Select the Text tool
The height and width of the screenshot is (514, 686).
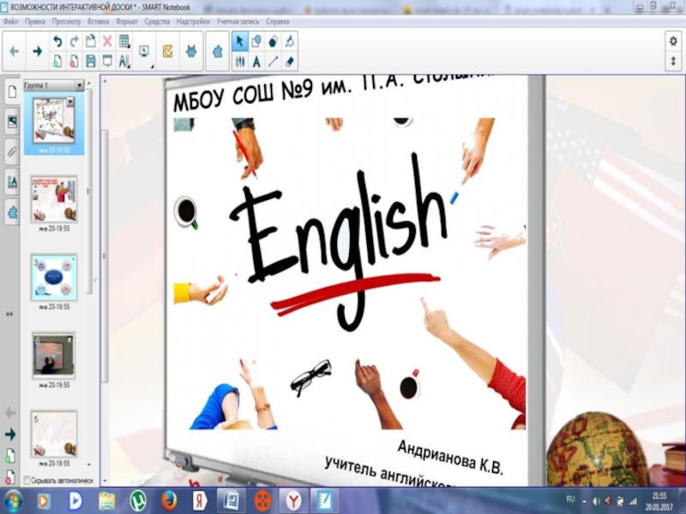point(256,61)
